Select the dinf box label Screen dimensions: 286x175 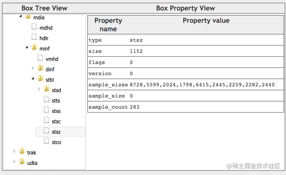coord(50,70)
